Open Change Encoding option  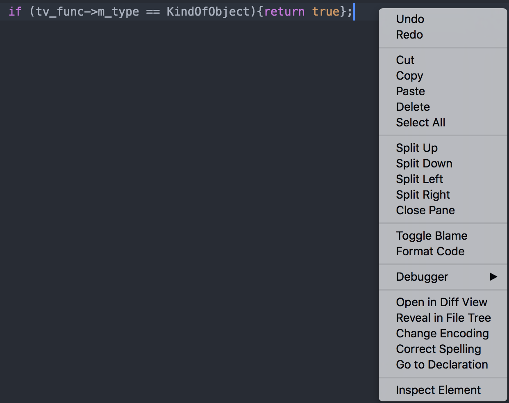point(443,333)
